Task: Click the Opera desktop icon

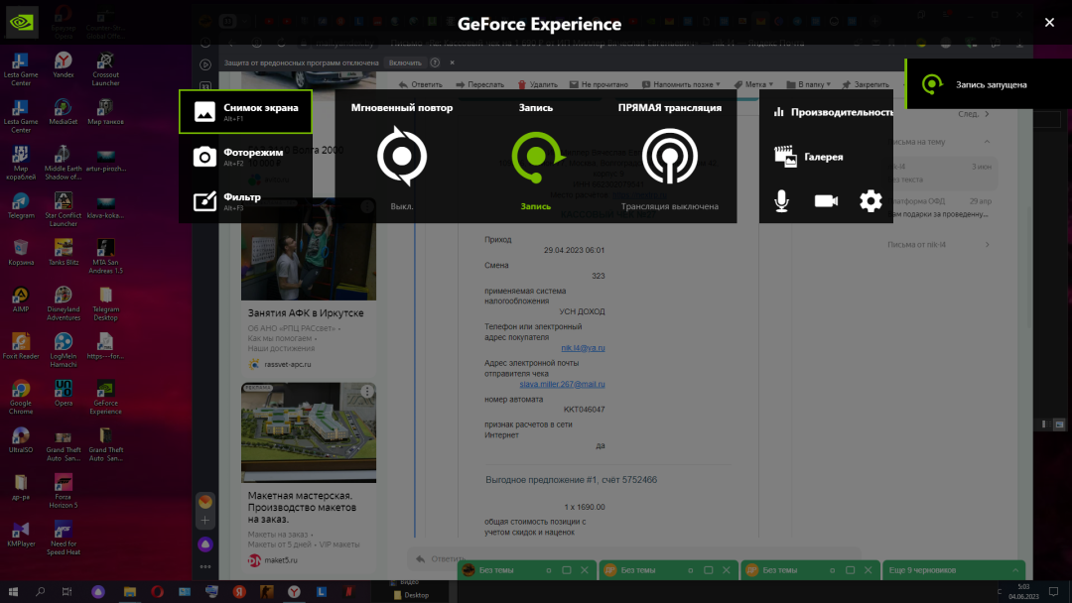Action: (64, 394)
